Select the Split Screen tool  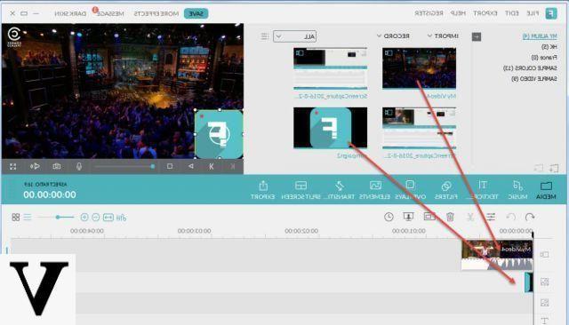coord(301,190)
